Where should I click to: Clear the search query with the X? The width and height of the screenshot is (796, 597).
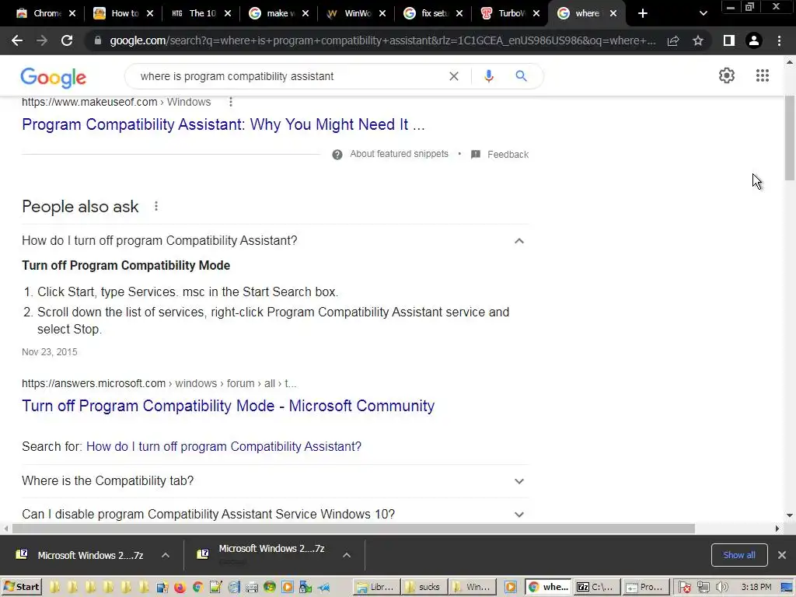pos(454,76)
